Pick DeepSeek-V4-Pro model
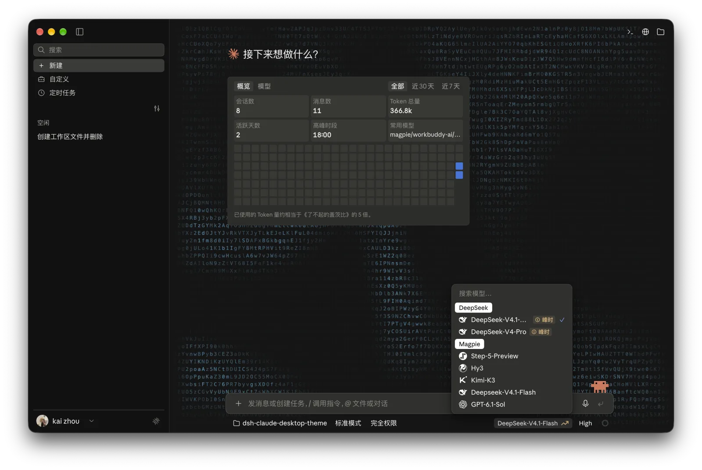Screen dimensions: 702x470 512,332
